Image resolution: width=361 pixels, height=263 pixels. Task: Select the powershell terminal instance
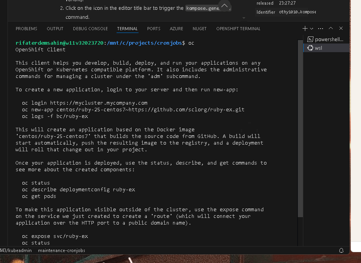coord(326,40)
